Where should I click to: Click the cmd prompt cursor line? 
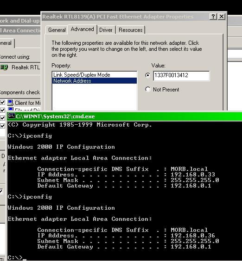(x=17, y=258)
